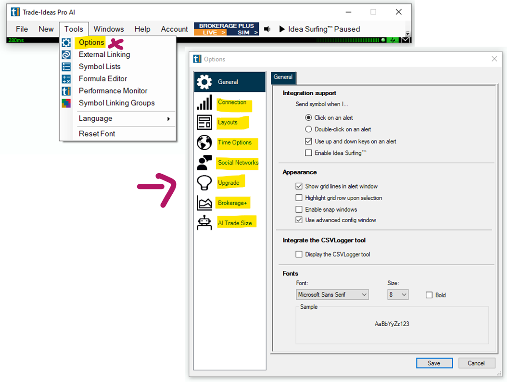Click the Save button
The height and width of the screenshot is (382, 508).
[434, 363]
